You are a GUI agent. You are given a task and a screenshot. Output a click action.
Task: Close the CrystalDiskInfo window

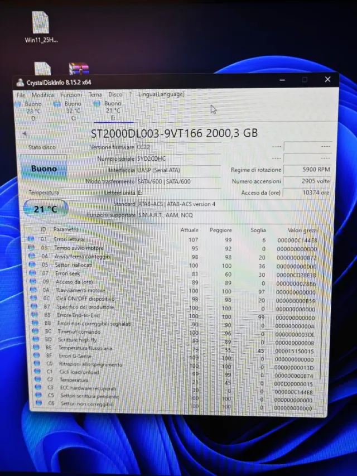327,79
